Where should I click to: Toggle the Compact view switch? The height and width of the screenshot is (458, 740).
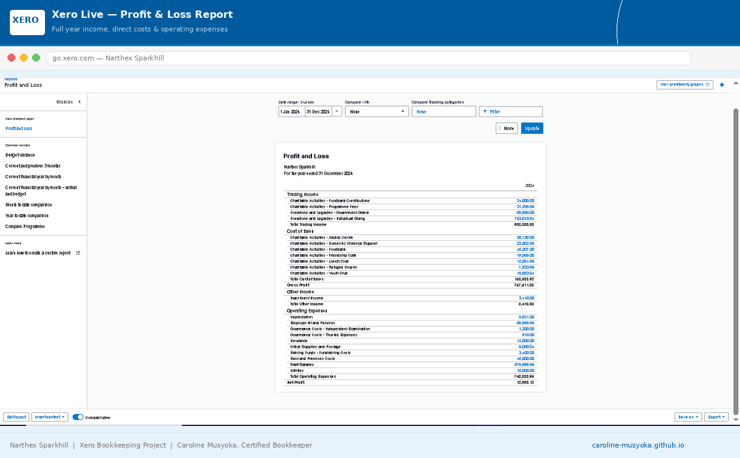click(x=78, y=417)
